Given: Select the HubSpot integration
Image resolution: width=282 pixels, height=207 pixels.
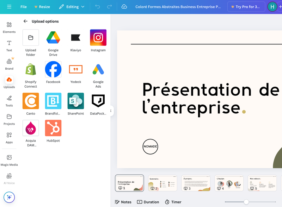Looking at the screenshot, I should [x=53, y=131].
